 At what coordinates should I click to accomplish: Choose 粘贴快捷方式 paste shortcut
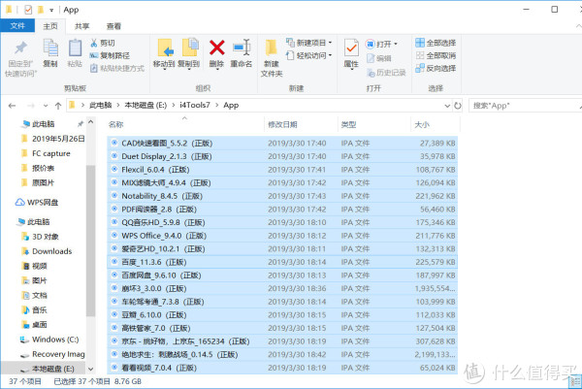point(117,68)
